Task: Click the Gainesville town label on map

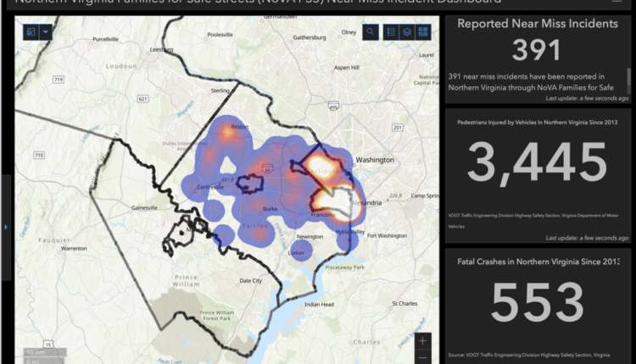Action: click(138, 207)
